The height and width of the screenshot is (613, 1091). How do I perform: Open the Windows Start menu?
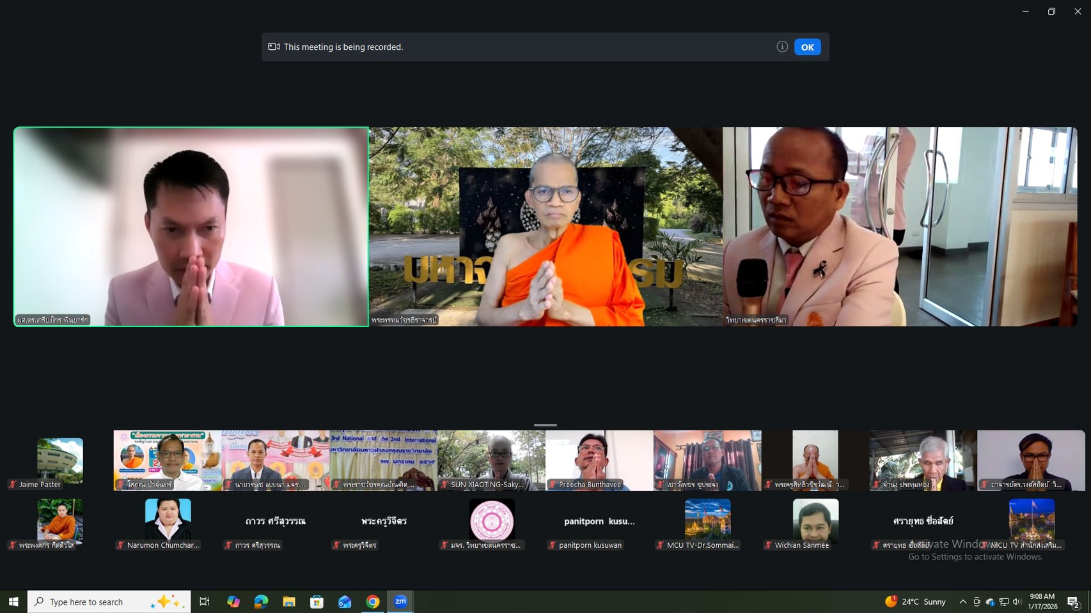[13, 602]
